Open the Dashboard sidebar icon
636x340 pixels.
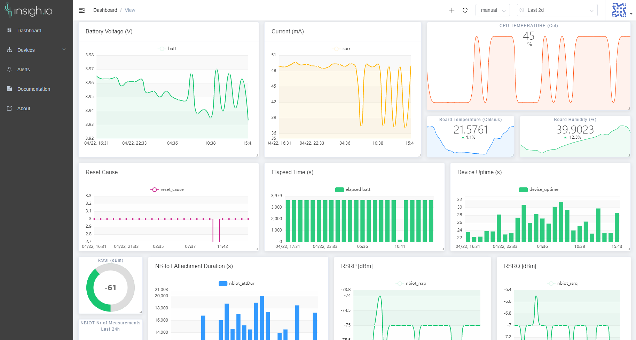pyautogui.click(x=9, y=31)
